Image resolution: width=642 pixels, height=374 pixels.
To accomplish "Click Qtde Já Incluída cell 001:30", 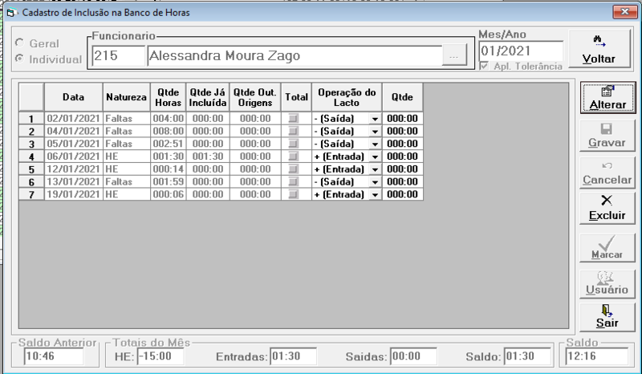I will [x=208, y=157].
